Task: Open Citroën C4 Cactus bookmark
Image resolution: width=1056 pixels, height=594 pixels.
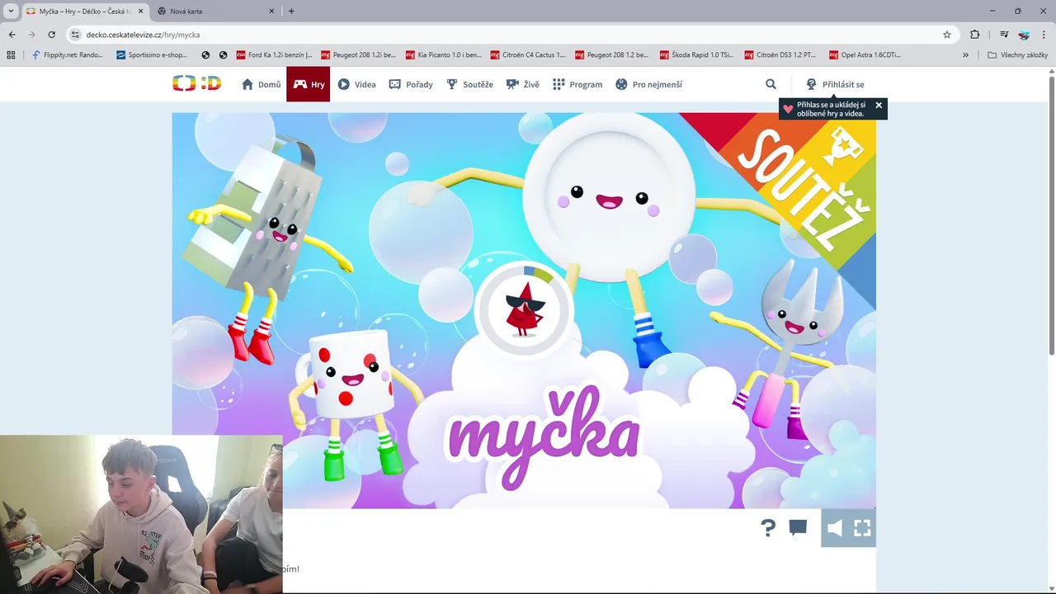Action: pos(528,55)
